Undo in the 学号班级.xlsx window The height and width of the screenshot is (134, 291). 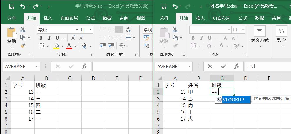tap(23, 6)
